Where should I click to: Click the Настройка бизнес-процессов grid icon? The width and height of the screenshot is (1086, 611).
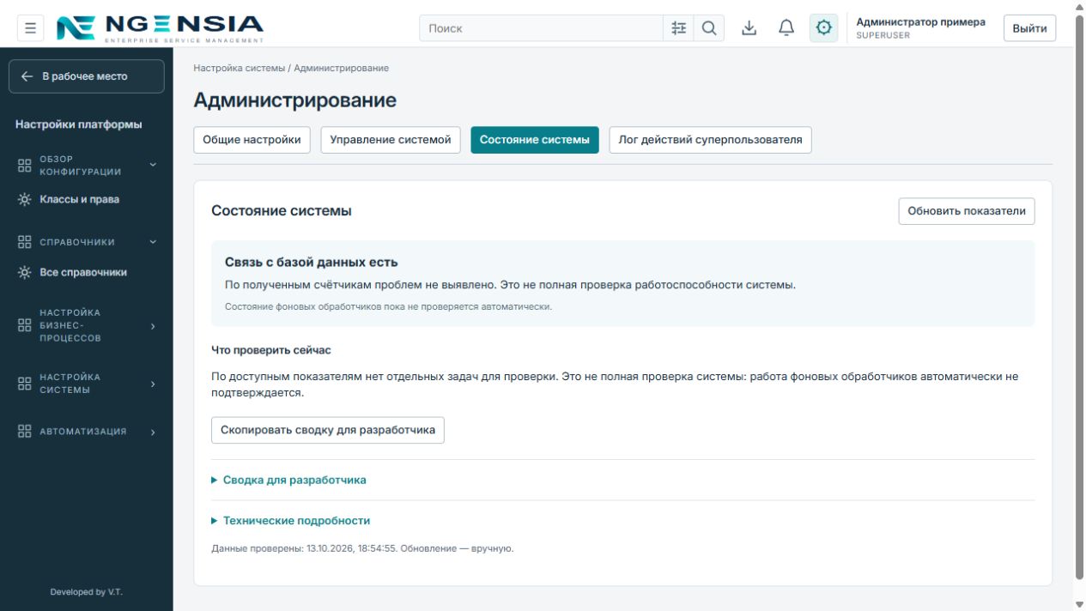pos(24,325)
